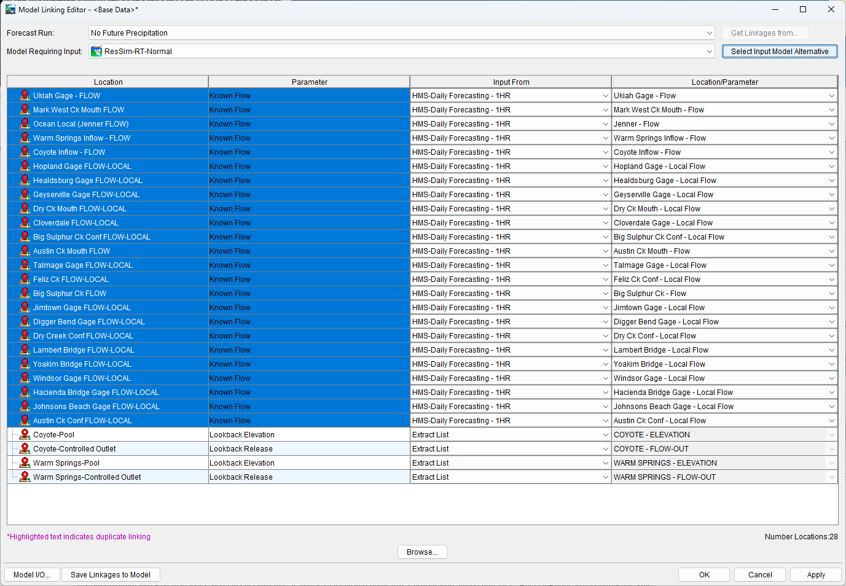Viewport: 846px width, 586px height.
Task: Click the Austin Ck Mouth FLOW marker icon
Action: [25, 251]
